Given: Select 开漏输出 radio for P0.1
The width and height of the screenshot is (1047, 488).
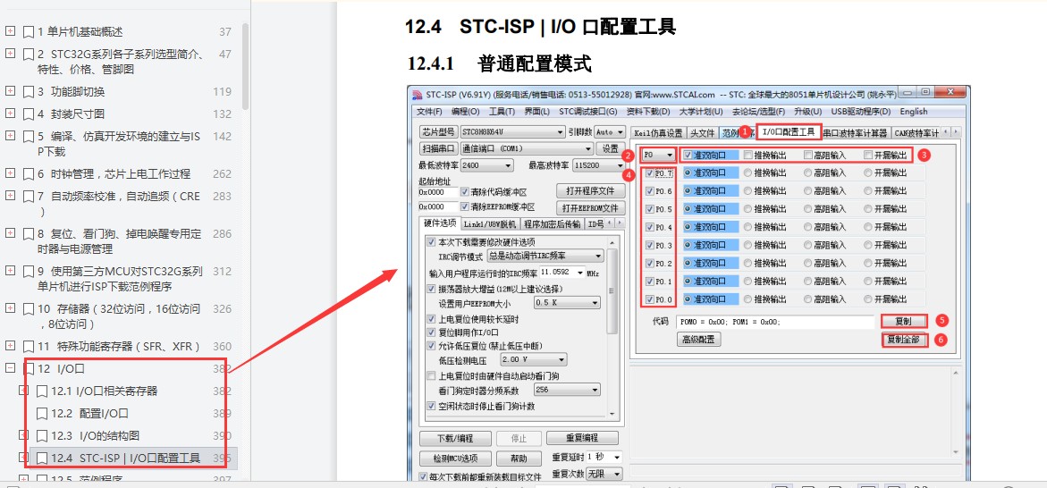Looking at the screenshot, I should pyautogui.click(x=868, y=281).
